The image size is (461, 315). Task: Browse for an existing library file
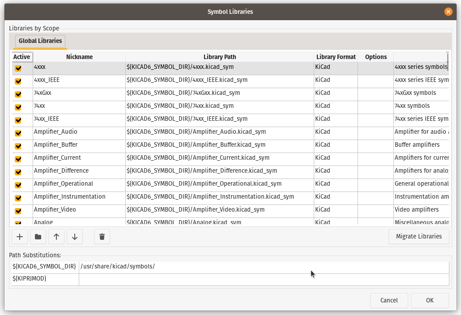[38, 236]
